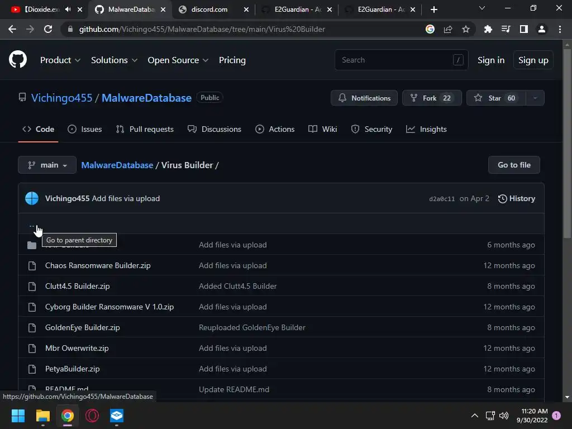Open a new browser tab
572x429 pixels.
pos(433,9)
